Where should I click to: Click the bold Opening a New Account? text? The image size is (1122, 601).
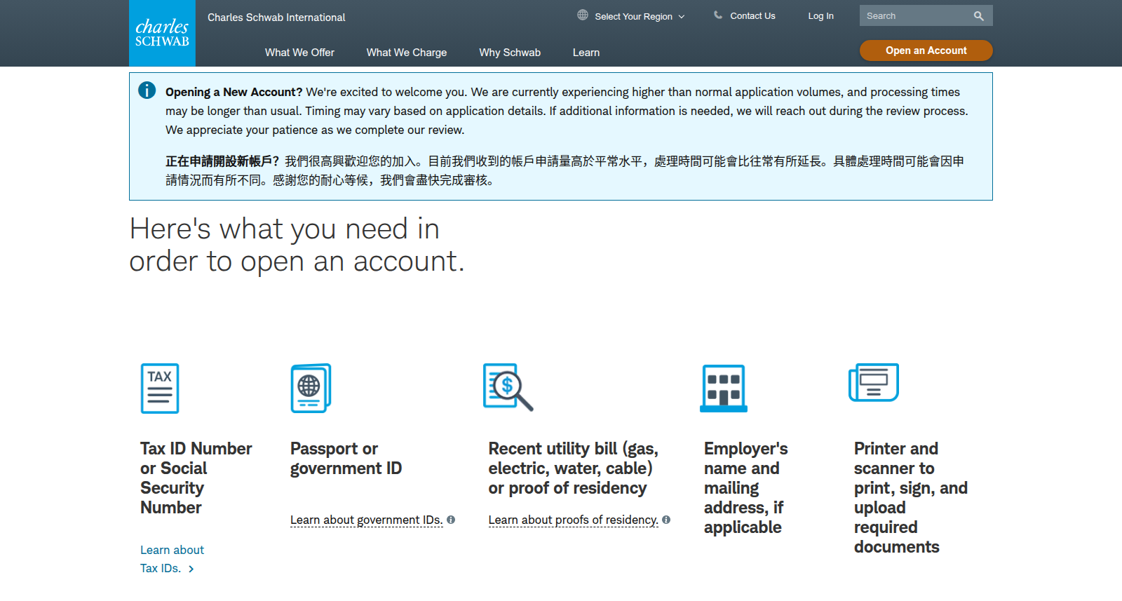coord(234,92)
